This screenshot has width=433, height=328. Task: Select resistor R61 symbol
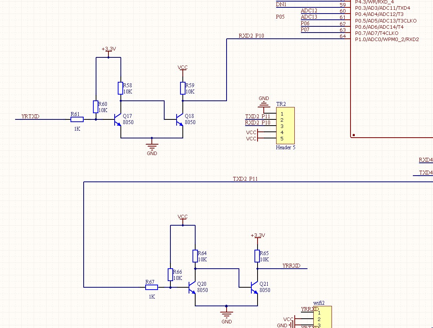[77, 119]
